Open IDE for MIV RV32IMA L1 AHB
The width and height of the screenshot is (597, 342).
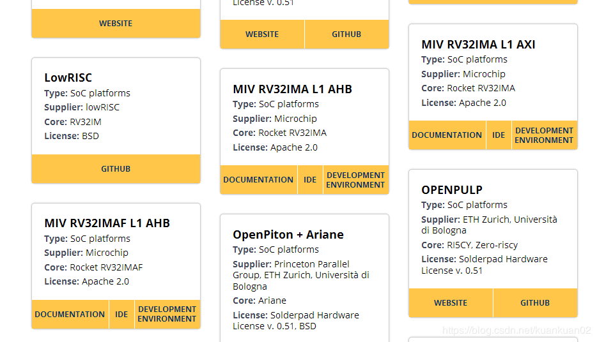tap(310, 180)
